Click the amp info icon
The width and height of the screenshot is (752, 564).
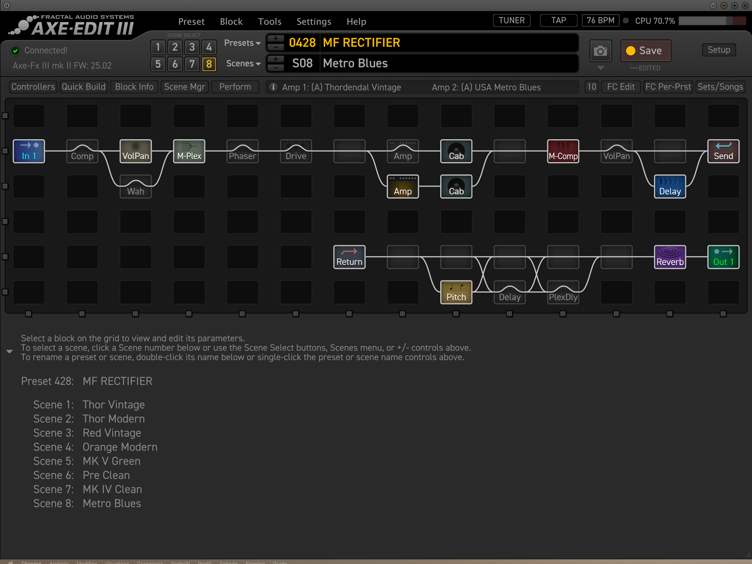[273, 87]
